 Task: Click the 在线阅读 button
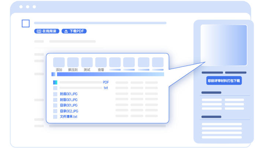47,31
